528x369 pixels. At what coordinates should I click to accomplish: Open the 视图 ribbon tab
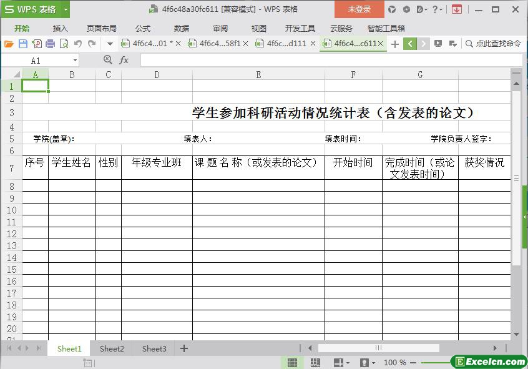coord(258,28)
